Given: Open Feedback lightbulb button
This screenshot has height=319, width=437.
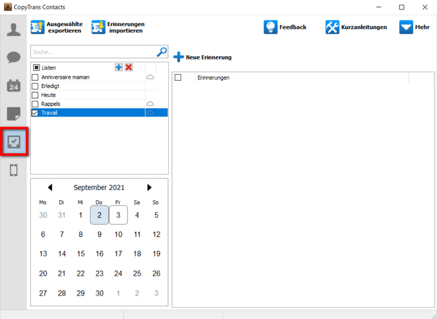Looking at the screenshot, I should tap(285, 27).
